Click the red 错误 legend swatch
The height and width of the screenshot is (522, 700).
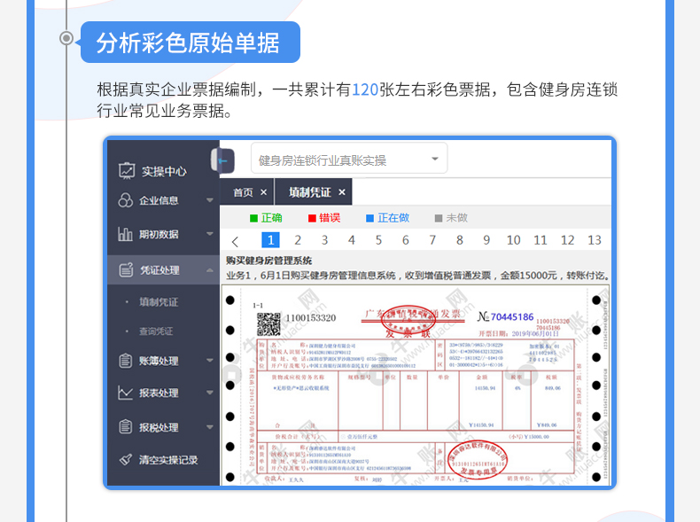pyautogui.click(x=312, y=218)
